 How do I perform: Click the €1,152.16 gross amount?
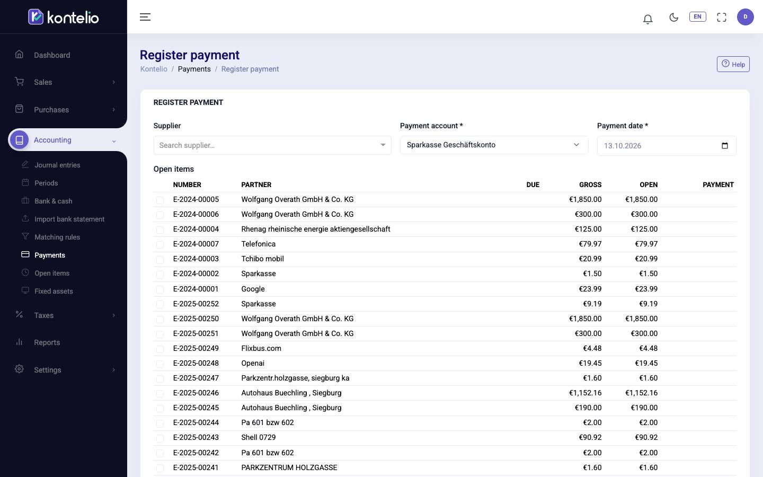tap(585, 393)
